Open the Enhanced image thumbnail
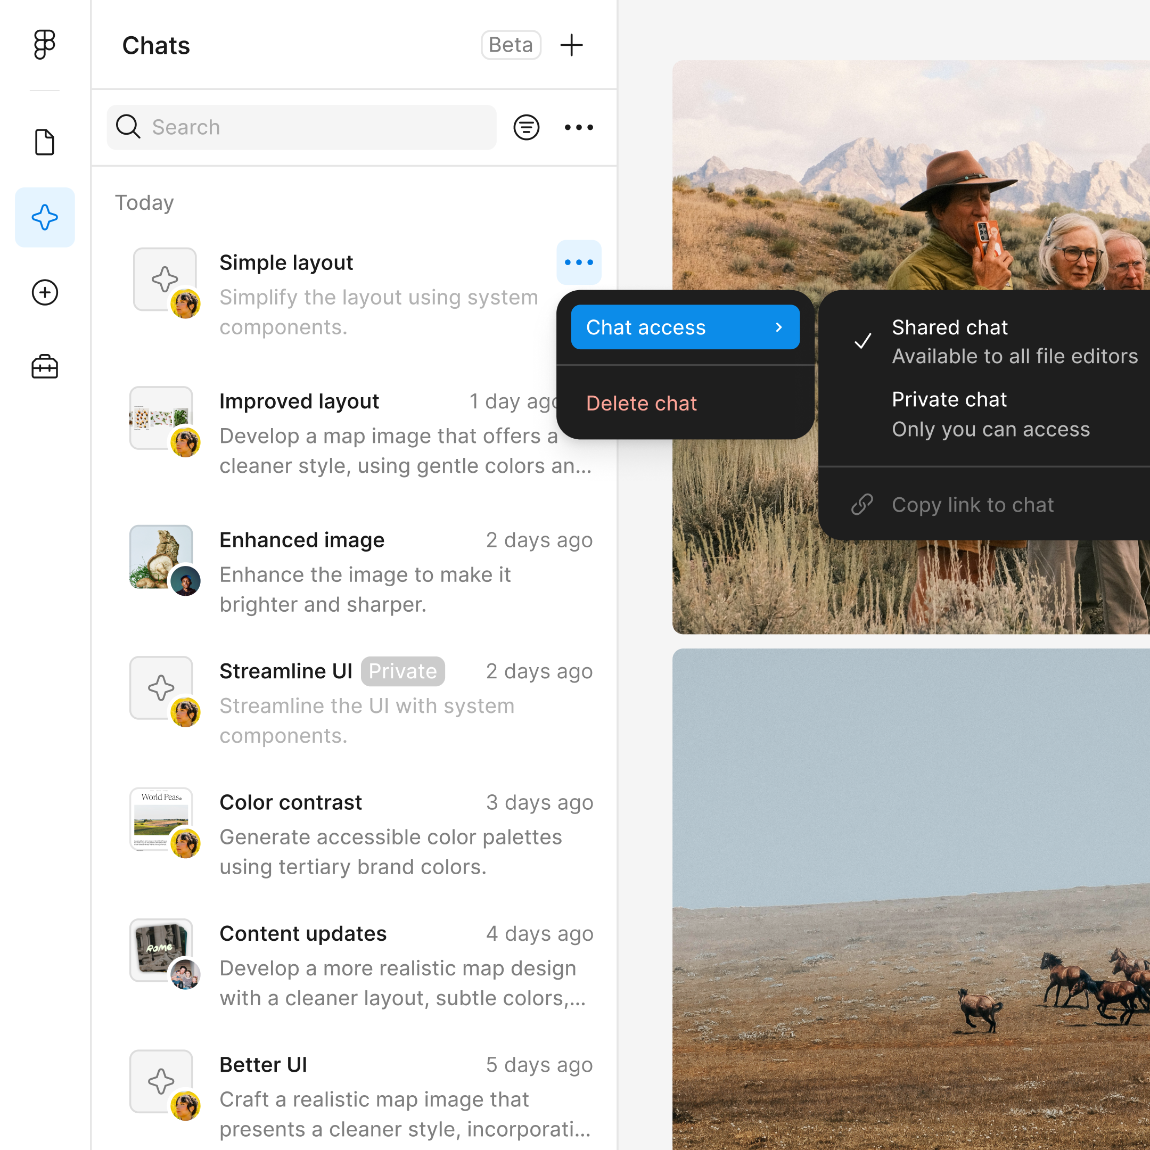This screenshot has height=1150, width=1150. coord(161,556)
